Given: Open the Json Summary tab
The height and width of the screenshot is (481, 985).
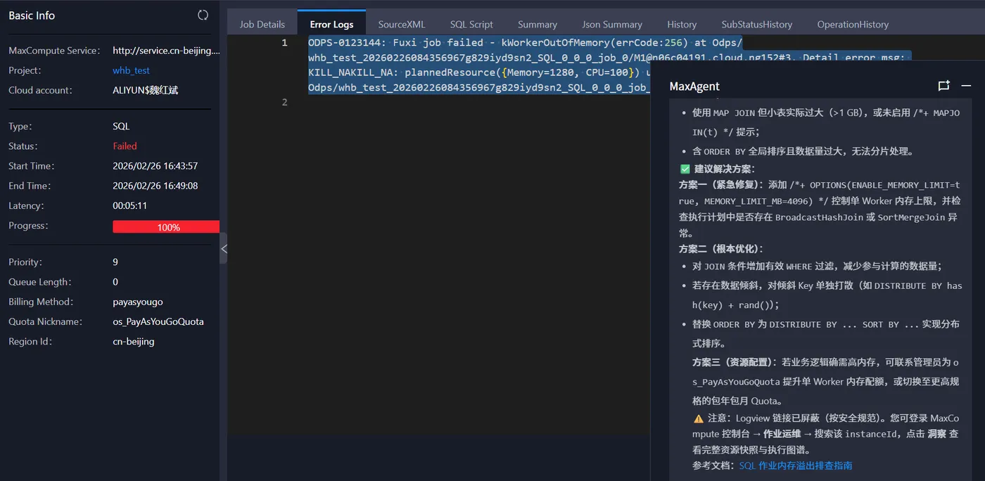Looking at the screenshot, I should point(612,24).
